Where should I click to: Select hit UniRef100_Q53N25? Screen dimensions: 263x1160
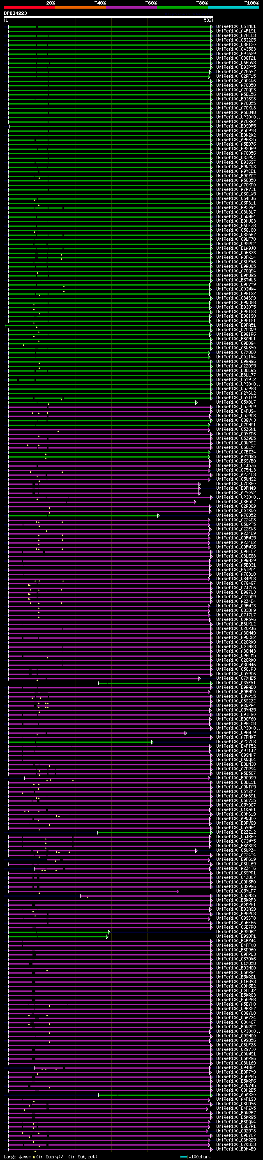pyautogui.click(x=235, y=896)
